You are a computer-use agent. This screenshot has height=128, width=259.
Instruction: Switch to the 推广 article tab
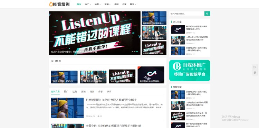[66, 91]
